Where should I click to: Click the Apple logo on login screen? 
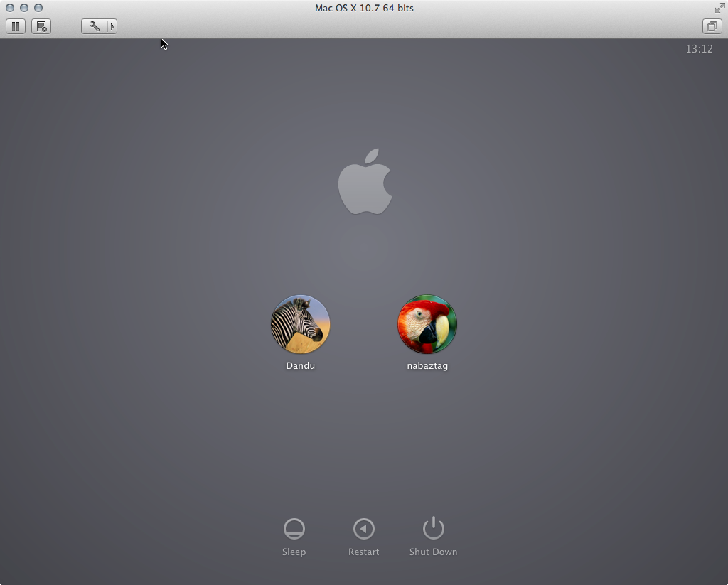coord(365,182)
